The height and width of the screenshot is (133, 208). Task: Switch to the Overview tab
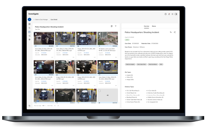[x=146, y=26]
